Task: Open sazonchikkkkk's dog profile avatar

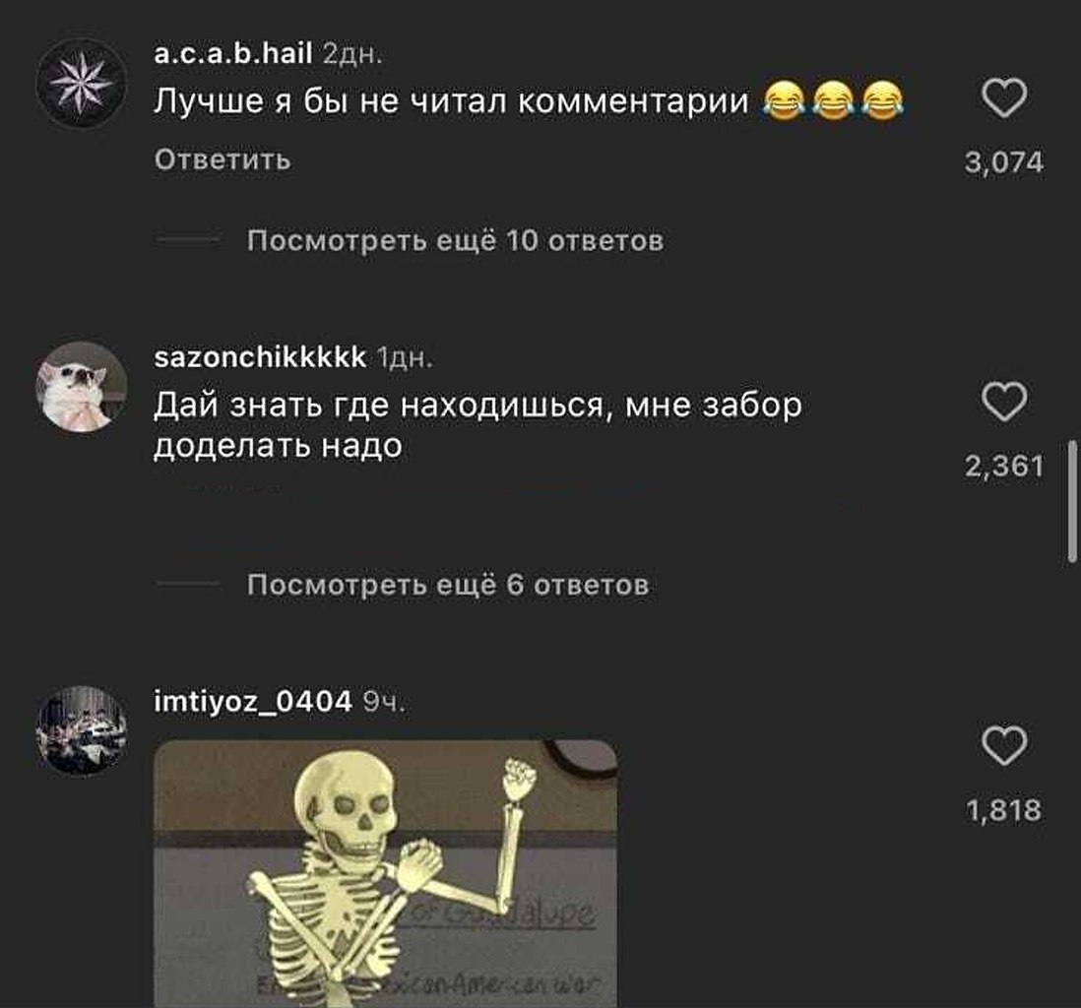Action: tap(82, 387)
